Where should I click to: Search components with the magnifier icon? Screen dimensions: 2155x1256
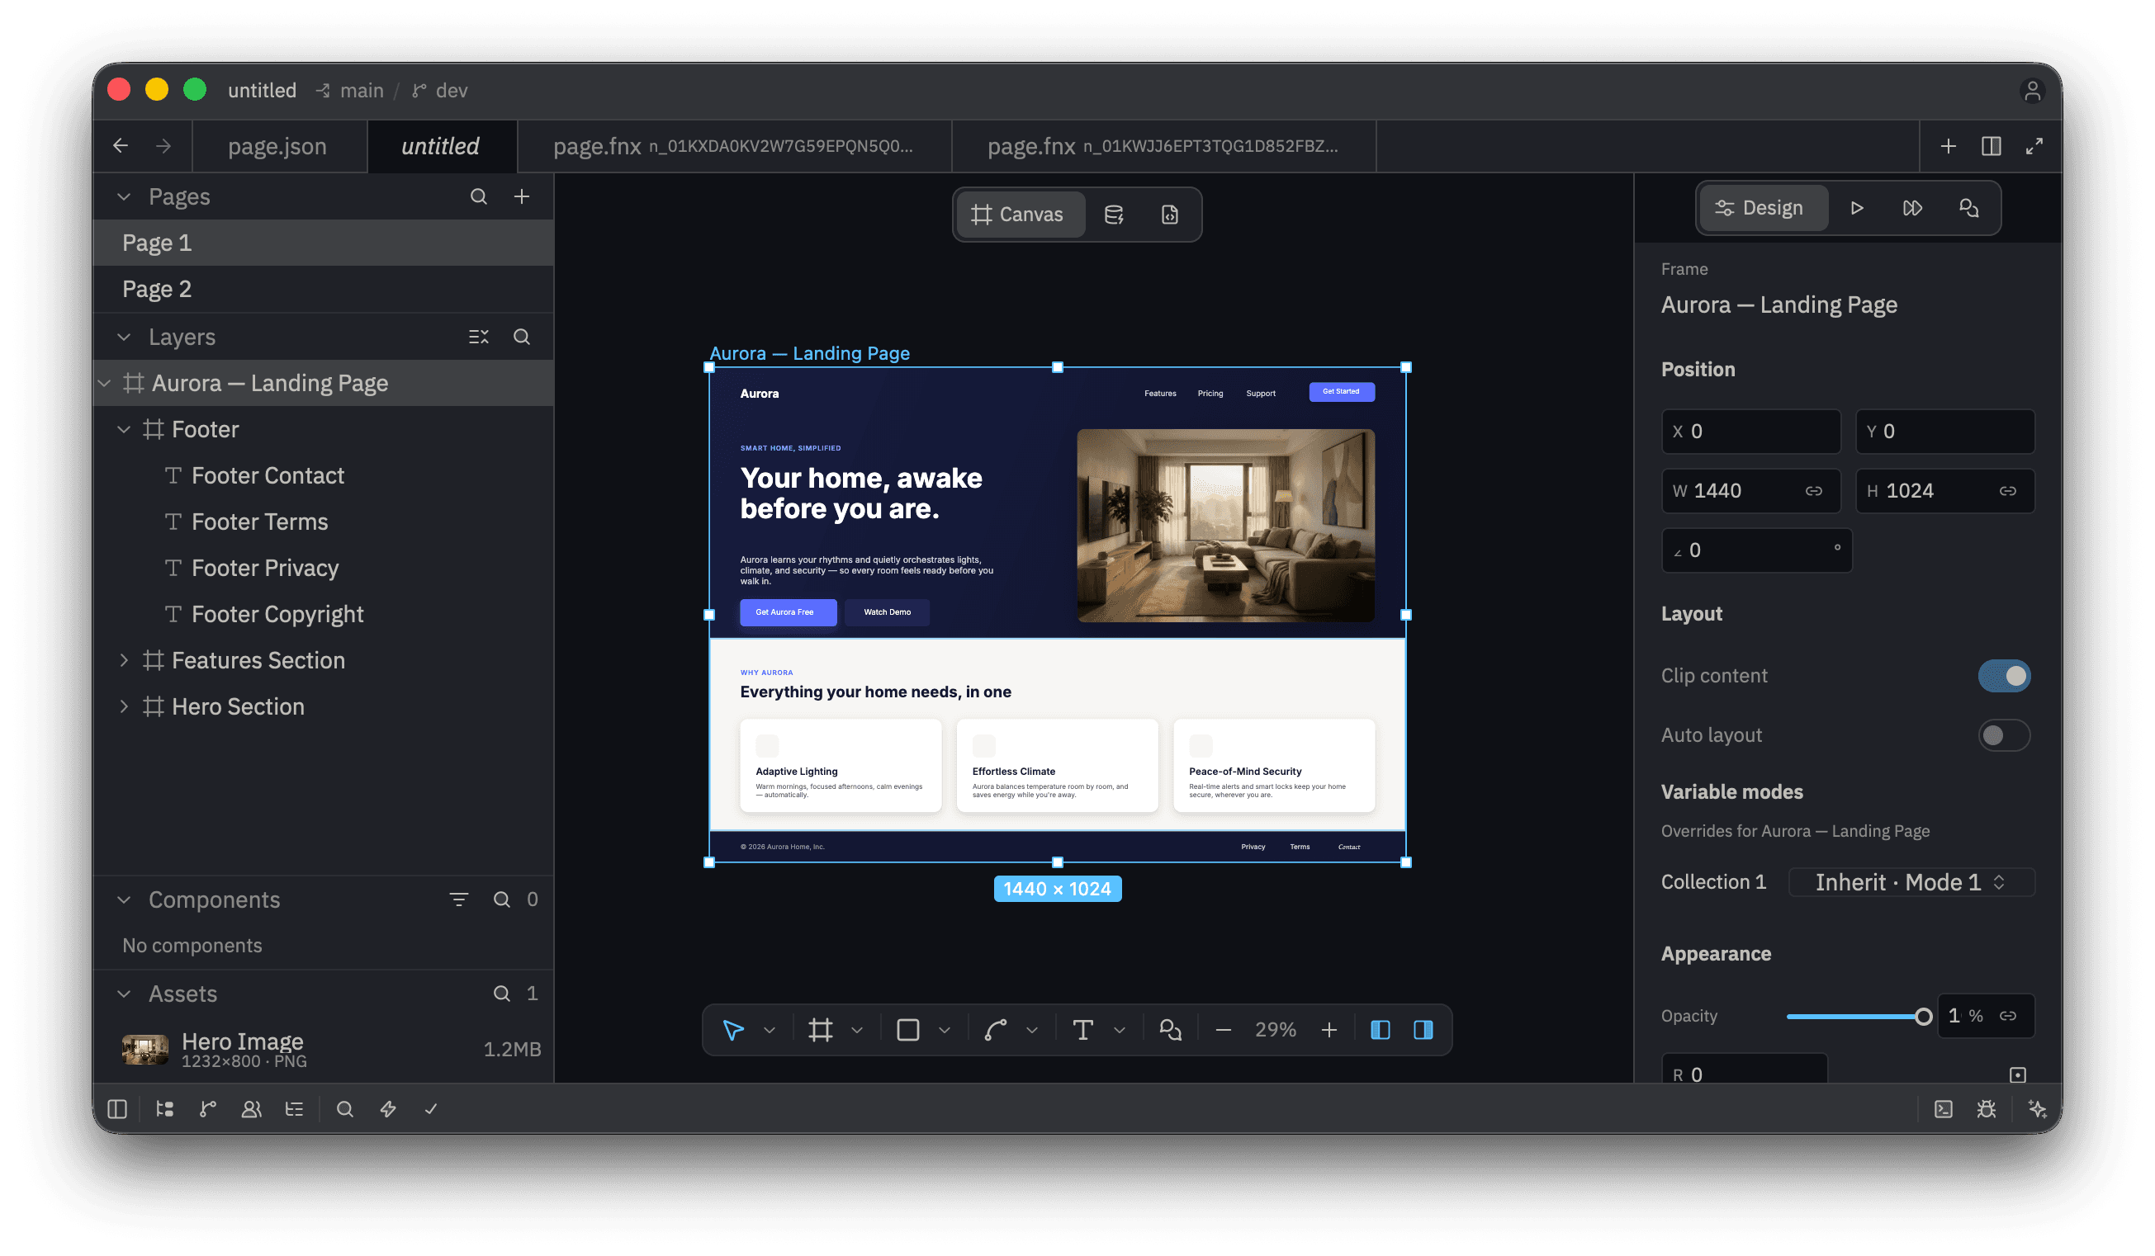click(x=502, y=899)
